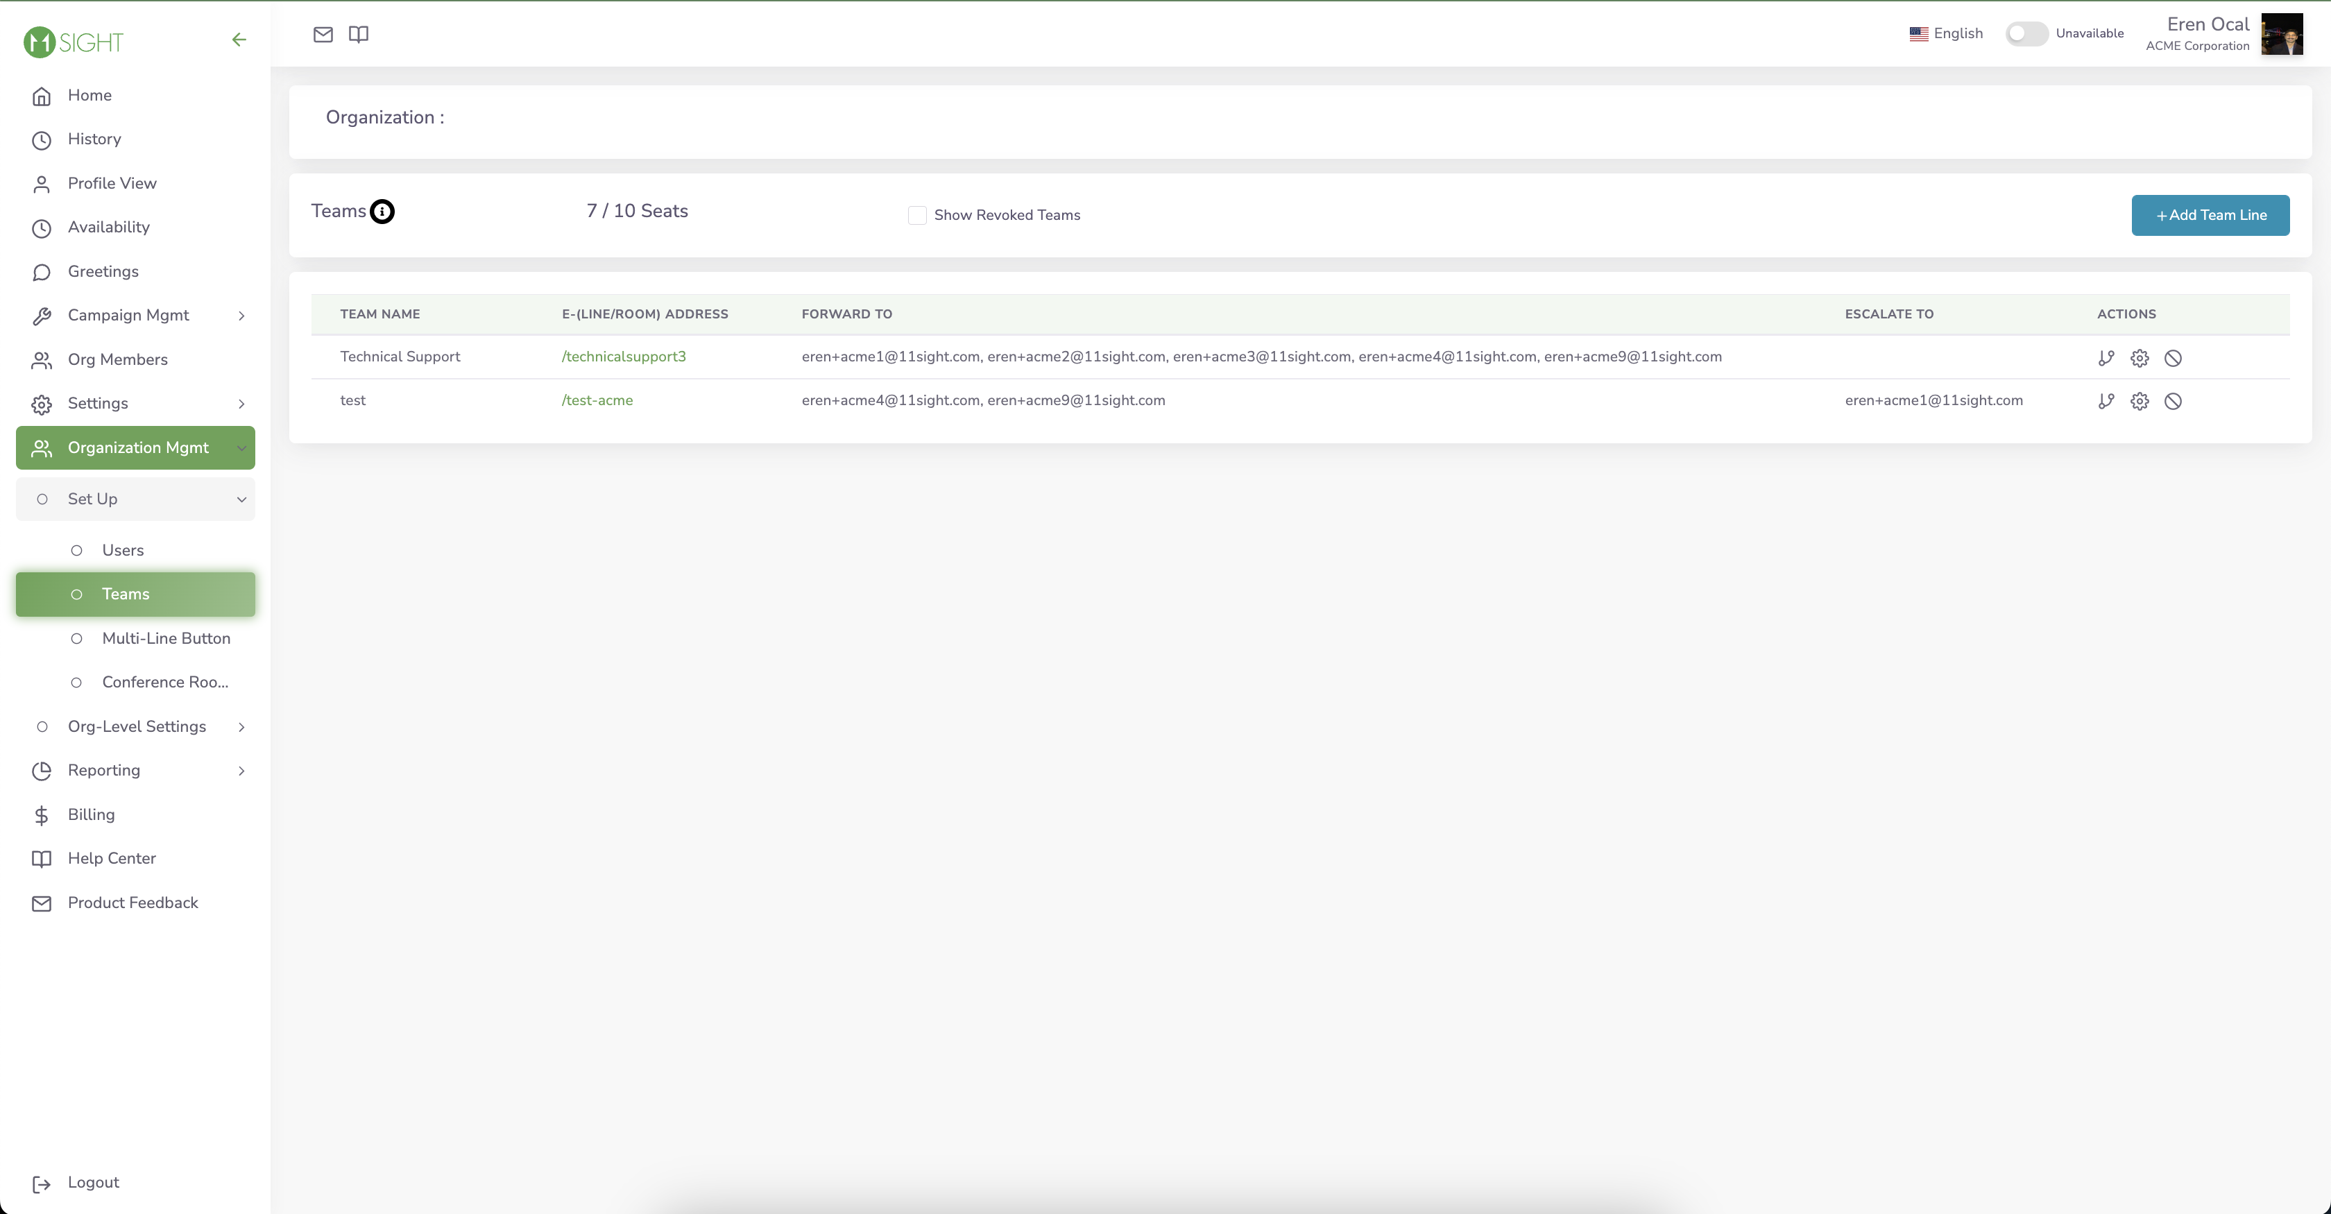
Task: Select Teams submenu item
Action: tap(135, 595)
